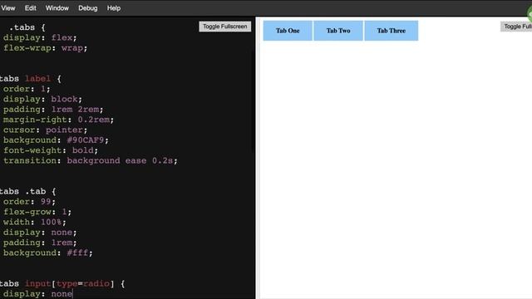532x299 pixels.
Task: Click the 'display: none;' line under .tab
Action: click(40, 233)
